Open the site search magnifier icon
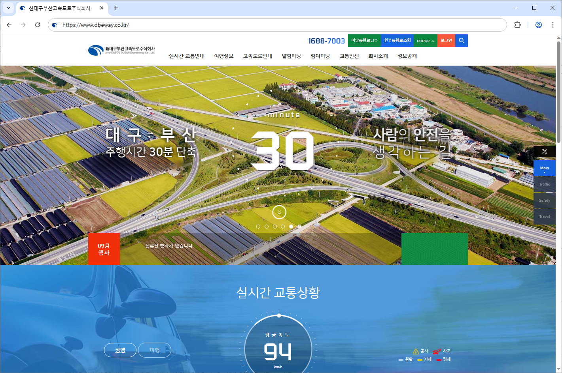The image size is (562, 373). tap(461, 40)
